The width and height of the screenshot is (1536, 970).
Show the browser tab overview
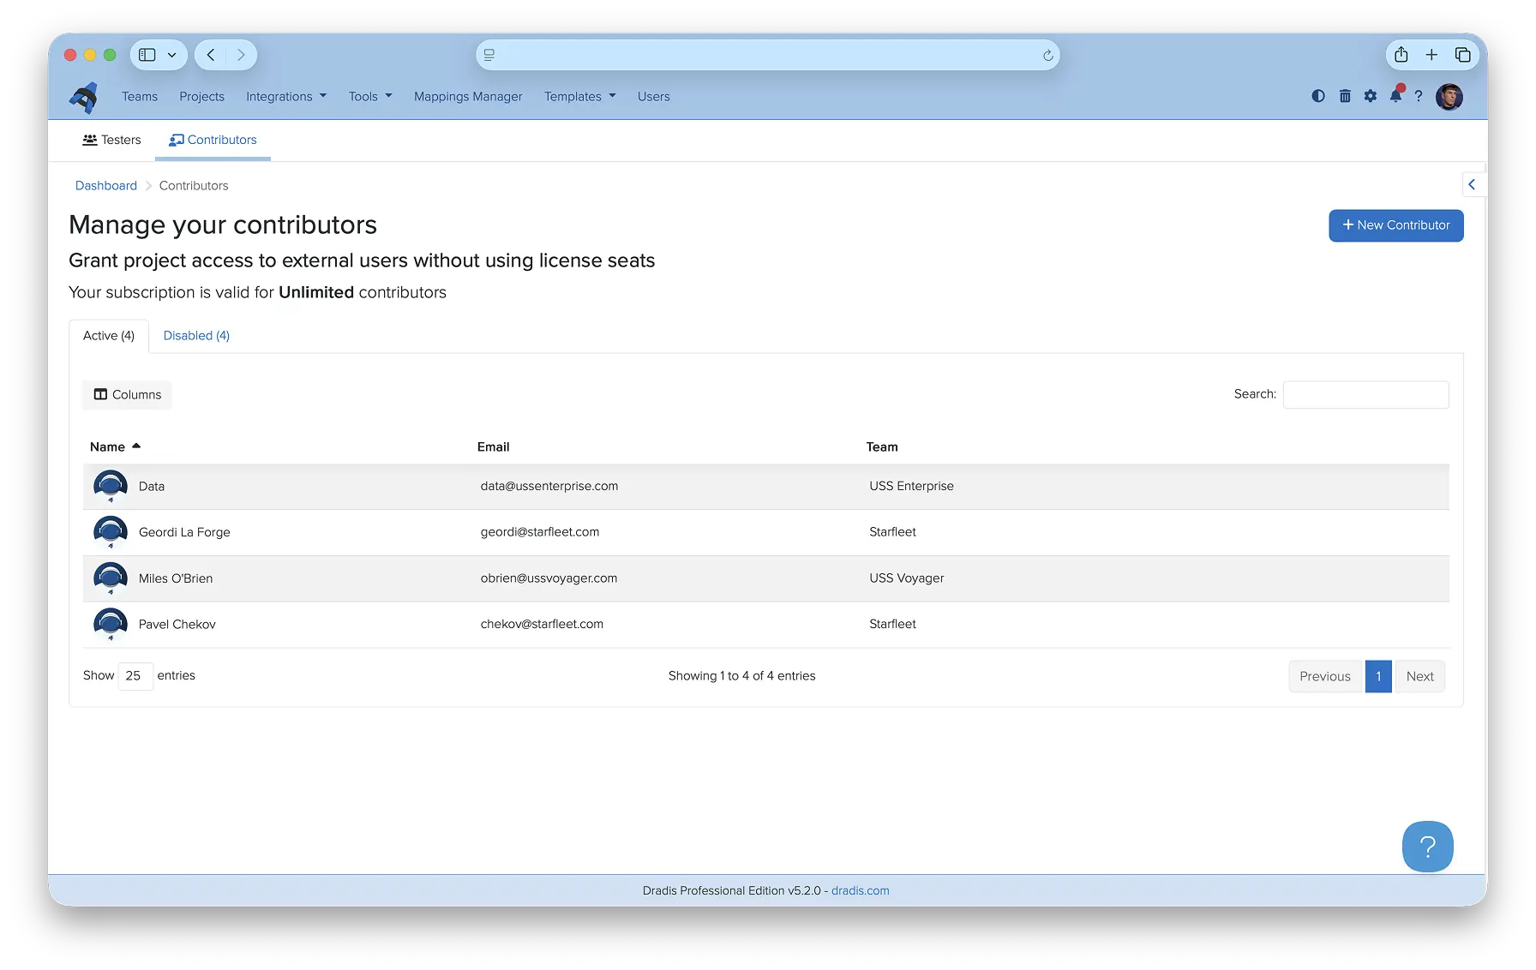[1463, 55]
